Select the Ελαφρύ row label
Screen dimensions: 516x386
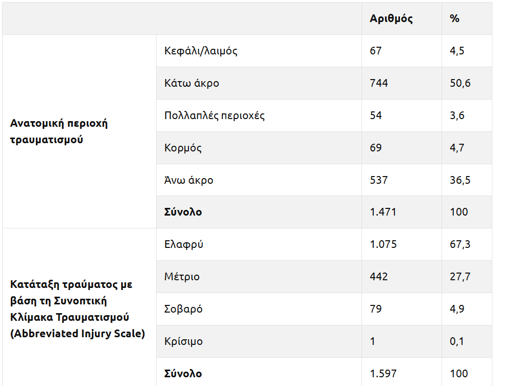click(184, 244)
